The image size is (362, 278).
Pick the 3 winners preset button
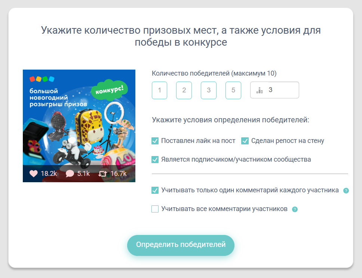209,90
